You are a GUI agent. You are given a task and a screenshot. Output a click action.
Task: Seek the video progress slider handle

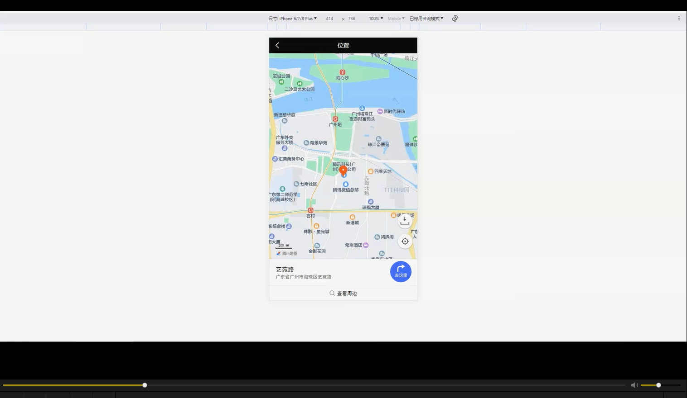pyautogui.click(x=145, y=385)
